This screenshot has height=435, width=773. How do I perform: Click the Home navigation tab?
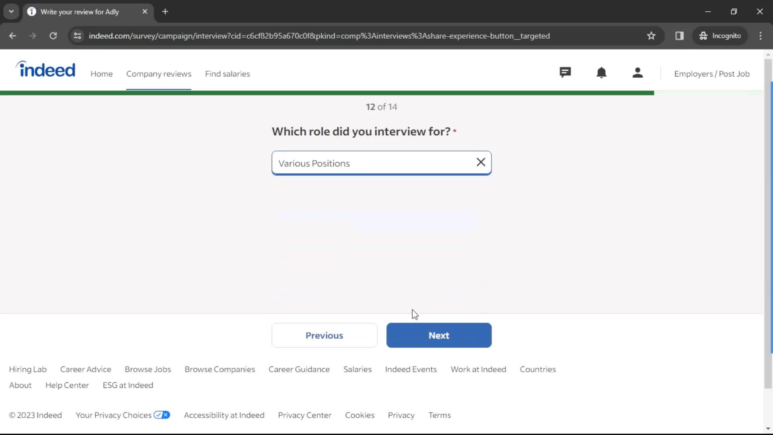101,73
